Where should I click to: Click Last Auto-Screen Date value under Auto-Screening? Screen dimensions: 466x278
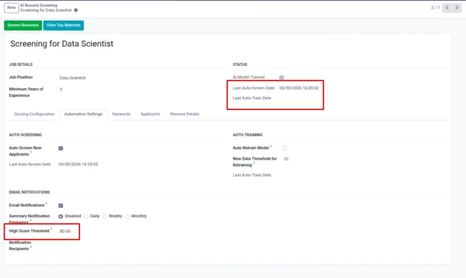78,164
